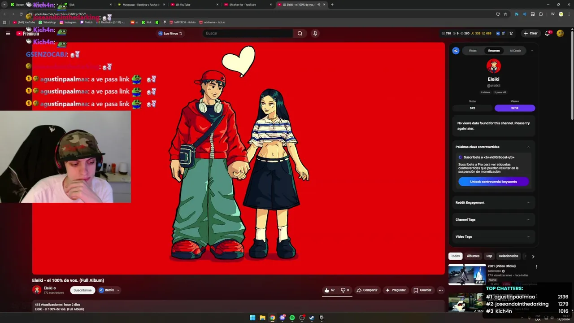Open Steam from the taskbar

(312, 318)
